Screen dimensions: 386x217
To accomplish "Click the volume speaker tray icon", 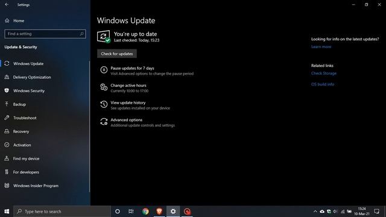I will point(335,212).
